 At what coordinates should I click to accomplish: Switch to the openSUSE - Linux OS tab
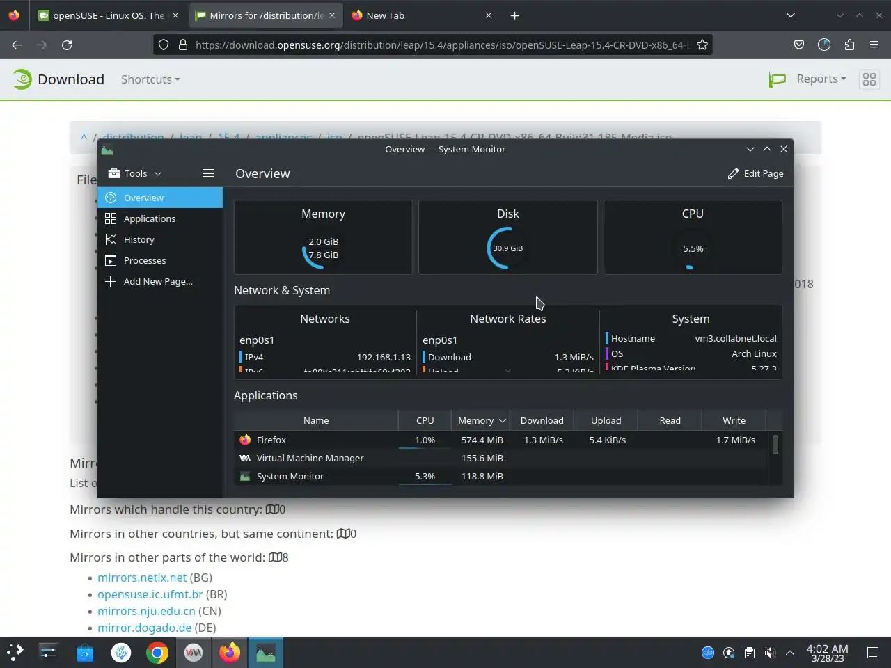click(108, 15)
